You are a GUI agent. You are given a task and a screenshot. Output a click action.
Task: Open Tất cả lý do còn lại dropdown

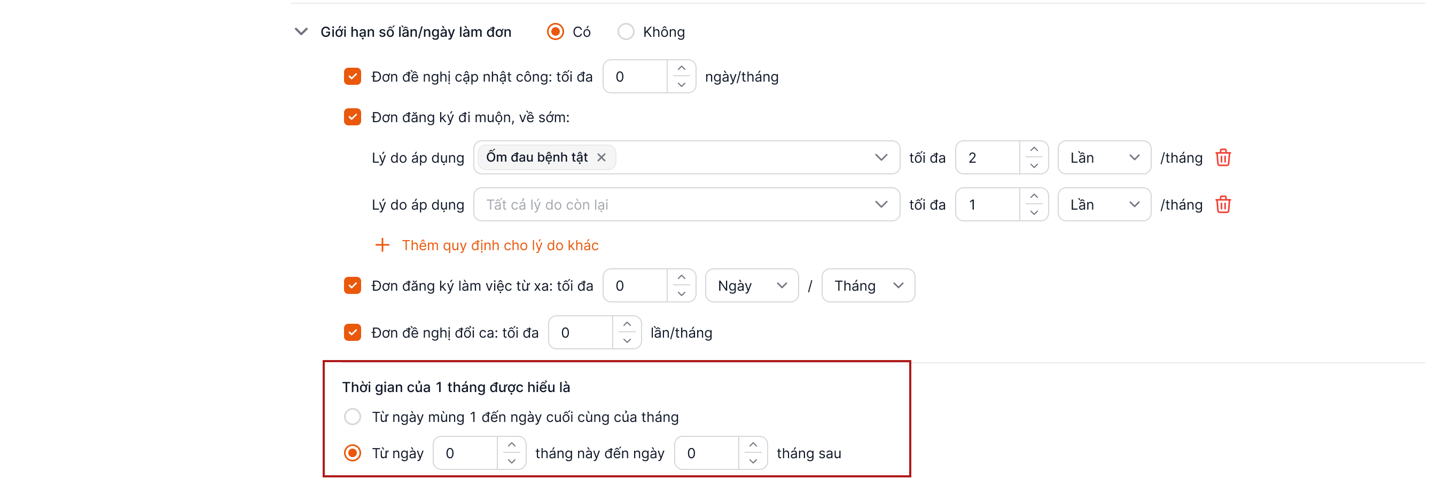click(x=686, y=204)
